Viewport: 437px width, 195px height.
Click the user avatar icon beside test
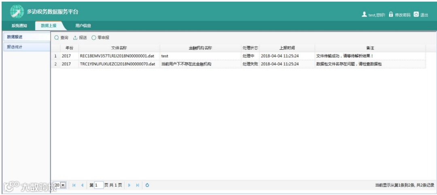click(364, 14)
